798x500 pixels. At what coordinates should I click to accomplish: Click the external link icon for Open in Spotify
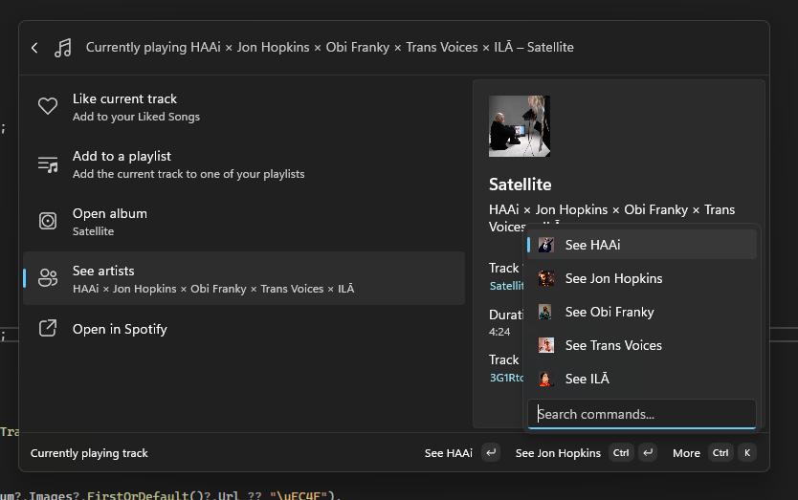pyautogui.click(x=48, y=329)
